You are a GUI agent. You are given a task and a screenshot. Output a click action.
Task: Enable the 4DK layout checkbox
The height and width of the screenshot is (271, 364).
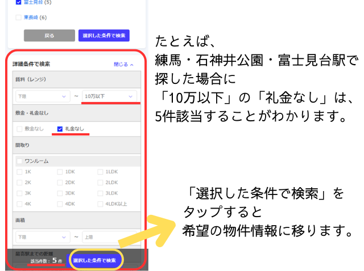pyautogui.click(x=60, y=204)
